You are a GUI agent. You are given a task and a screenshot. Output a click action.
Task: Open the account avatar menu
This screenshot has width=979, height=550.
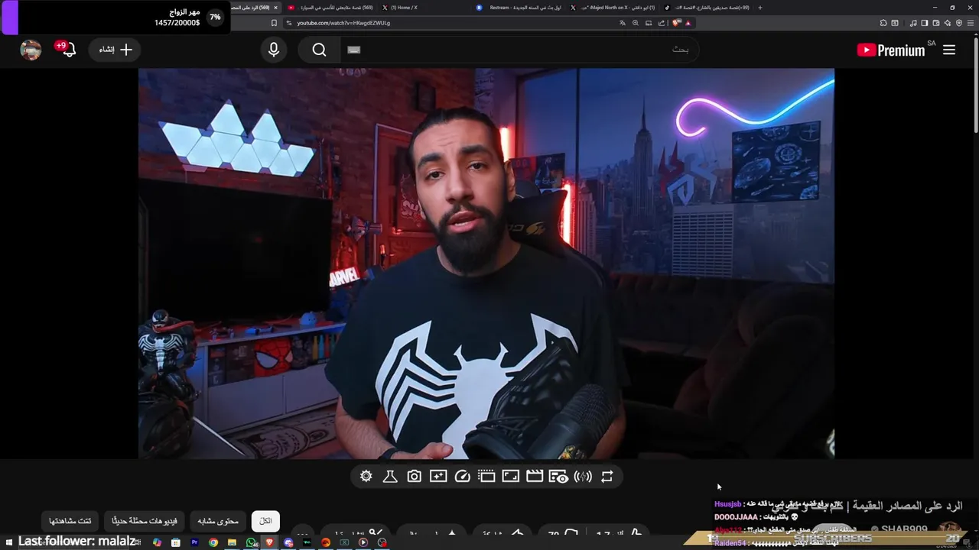[31, 50]
